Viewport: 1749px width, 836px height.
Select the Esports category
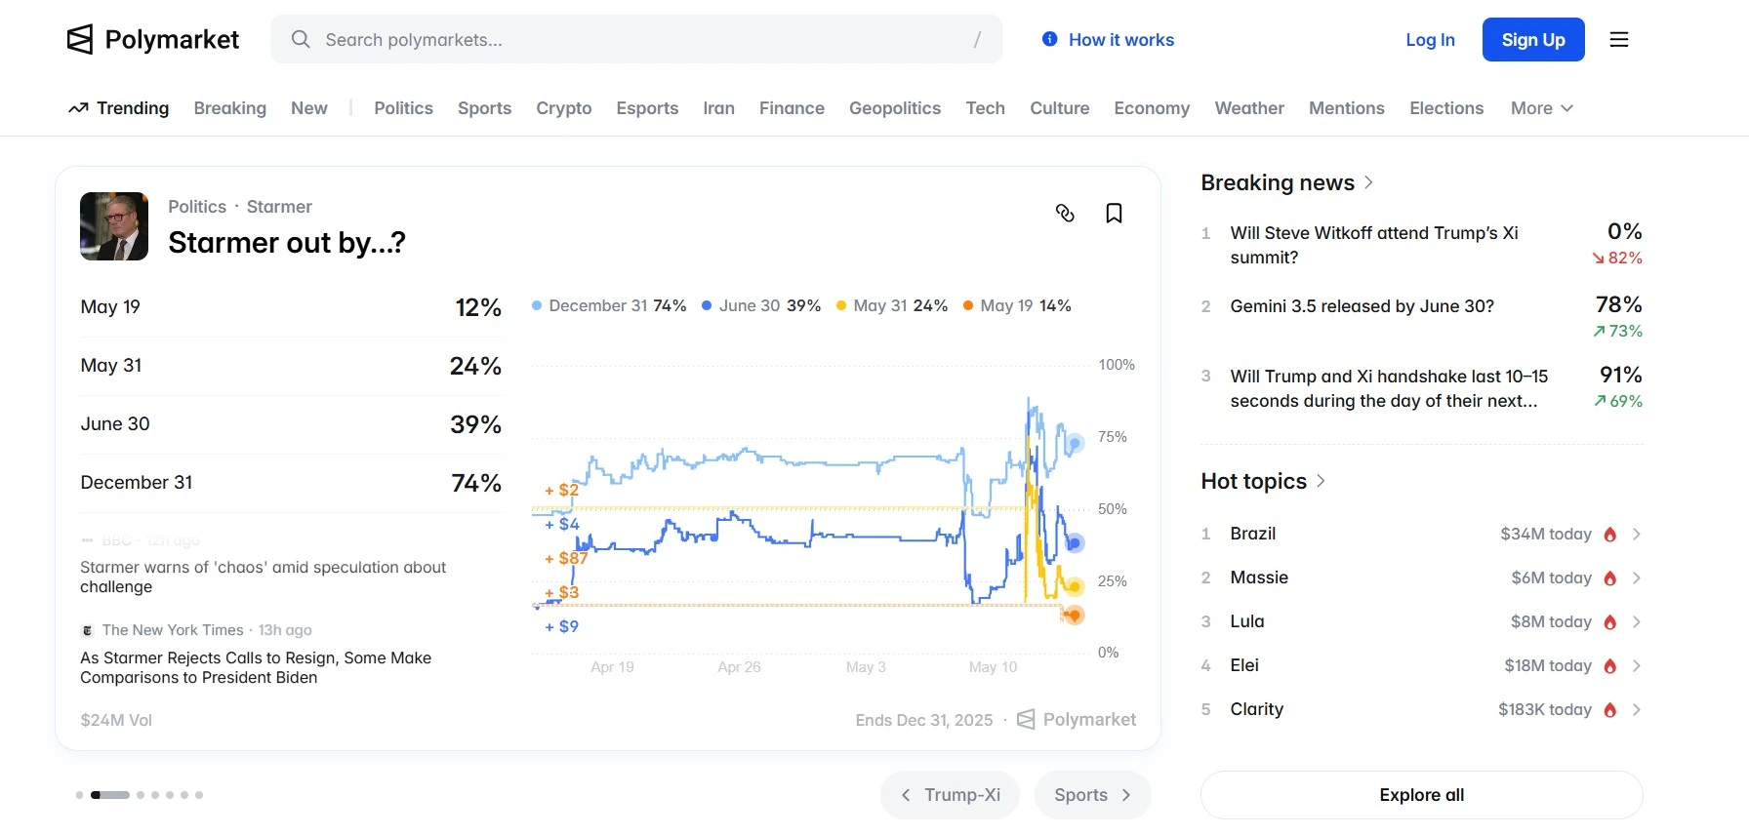647,108
